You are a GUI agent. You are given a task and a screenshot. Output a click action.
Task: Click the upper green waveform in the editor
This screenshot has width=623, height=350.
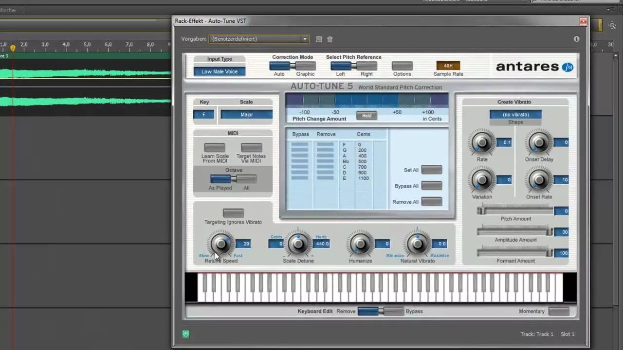click(x=86, y=73)
